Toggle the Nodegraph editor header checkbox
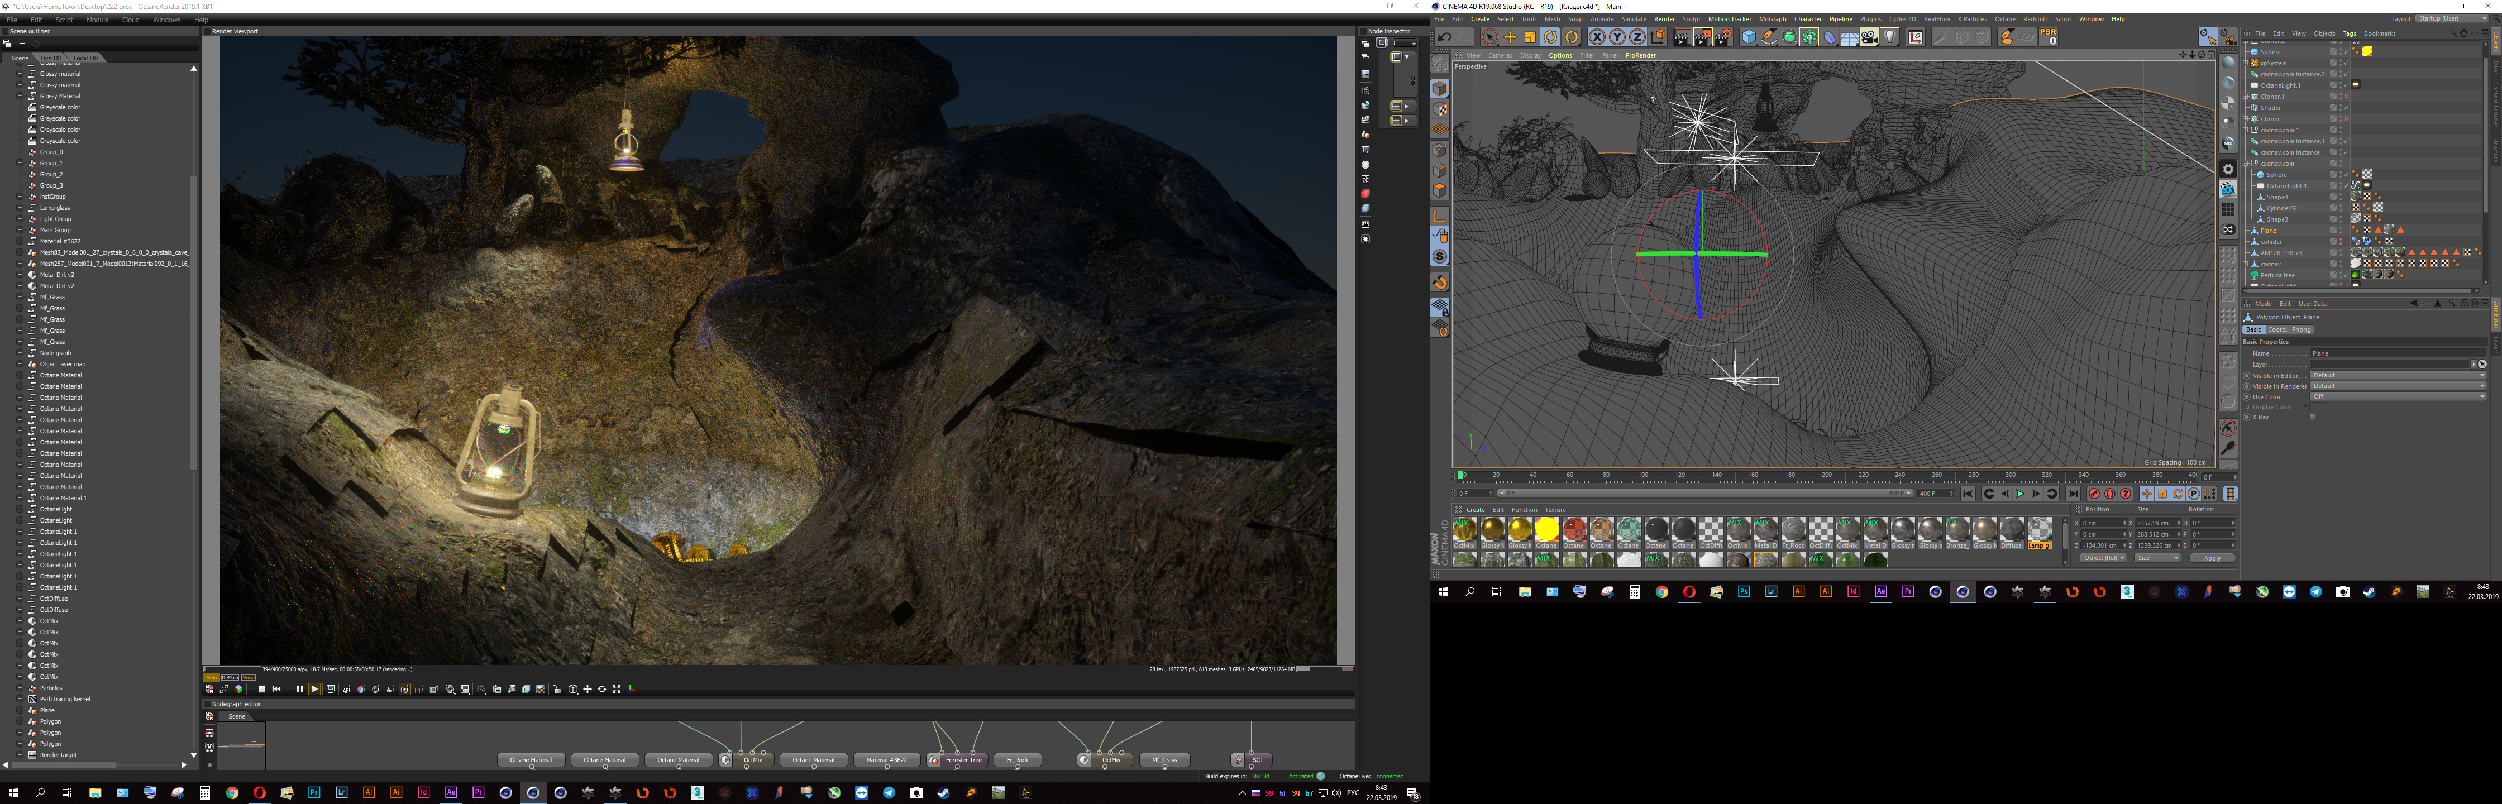Screen dimensions: 2502x804 coord(207,704)
